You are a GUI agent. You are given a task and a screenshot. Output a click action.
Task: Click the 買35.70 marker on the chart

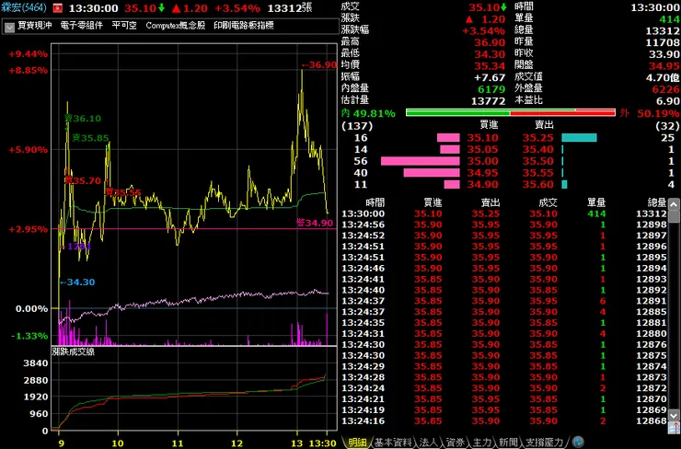point(83,180)
